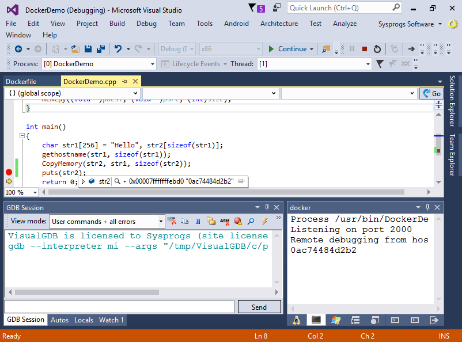Image resolution: width=462 pixels, height=342 pixels.
Task: Click the Windows flag icon in docker panel
Action: point(336,320)
